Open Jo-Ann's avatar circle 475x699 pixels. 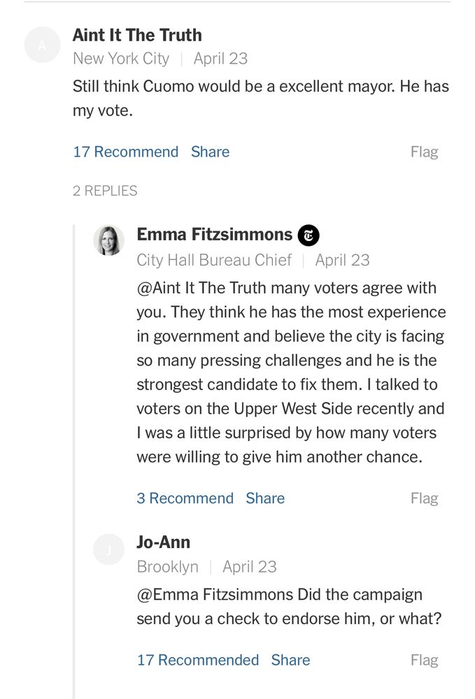(109, 549)
